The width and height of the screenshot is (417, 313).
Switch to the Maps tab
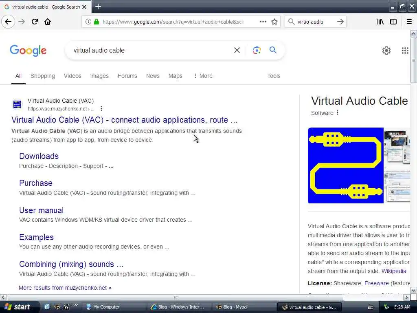(175, 76)
